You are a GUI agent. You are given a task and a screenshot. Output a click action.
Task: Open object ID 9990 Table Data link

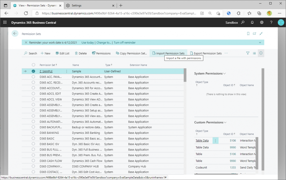point(233,147)
